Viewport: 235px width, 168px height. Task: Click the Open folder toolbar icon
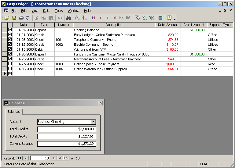[7, 18]
